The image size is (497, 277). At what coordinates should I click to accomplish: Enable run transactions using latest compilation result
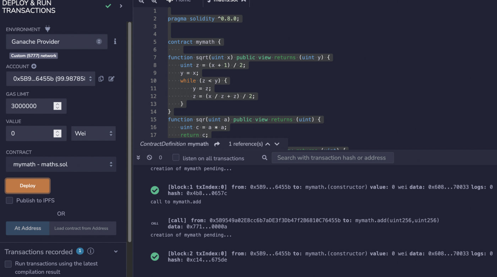coord(8,264)
